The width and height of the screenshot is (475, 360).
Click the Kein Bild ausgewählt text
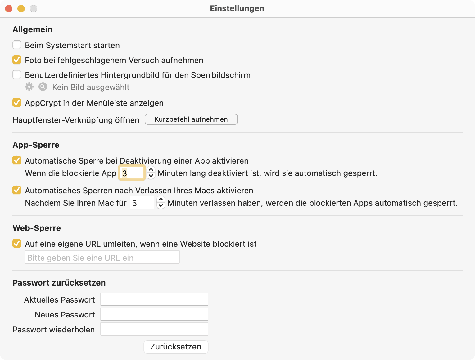(91, 87)
